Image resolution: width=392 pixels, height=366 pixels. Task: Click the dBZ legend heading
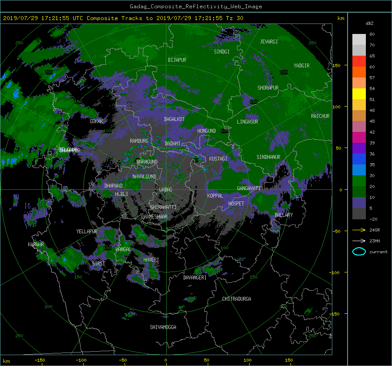pyautogui.click(x=369, y=23)
